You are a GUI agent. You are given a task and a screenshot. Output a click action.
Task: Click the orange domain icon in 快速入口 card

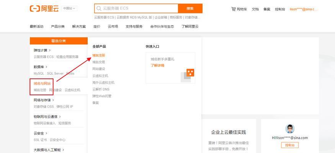click(190, 73)
